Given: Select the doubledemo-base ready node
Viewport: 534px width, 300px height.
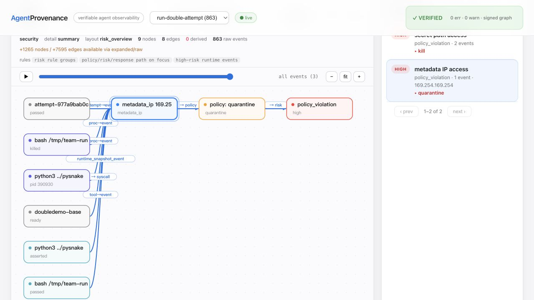Looking at the screenshot, I should 57,216.
